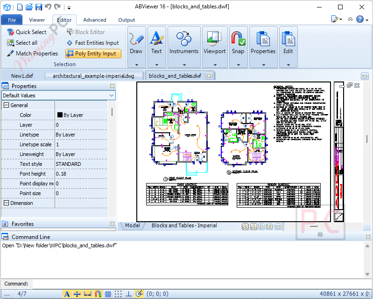Expand the Properties group dropdown arrow
The height and width of the screenshot is (299, 373).
pyautogui.click(x=264, y=65)
